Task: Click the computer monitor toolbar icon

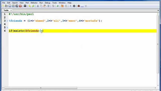Action: coord(25,6)
